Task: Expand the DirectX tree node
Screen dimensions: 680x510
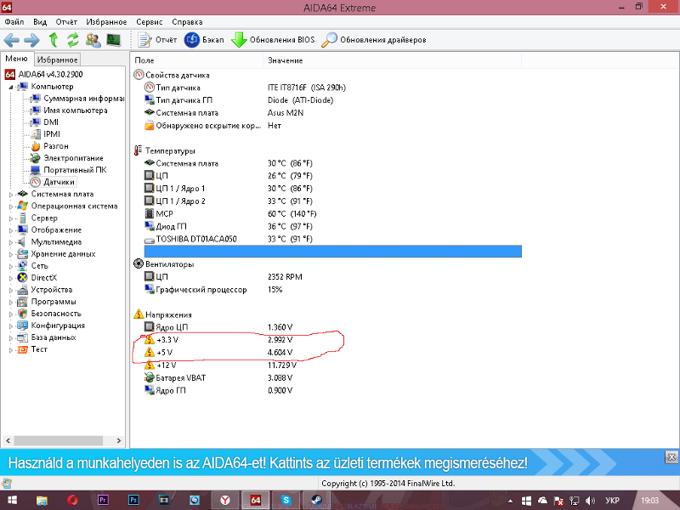Action: pos(11,279)
